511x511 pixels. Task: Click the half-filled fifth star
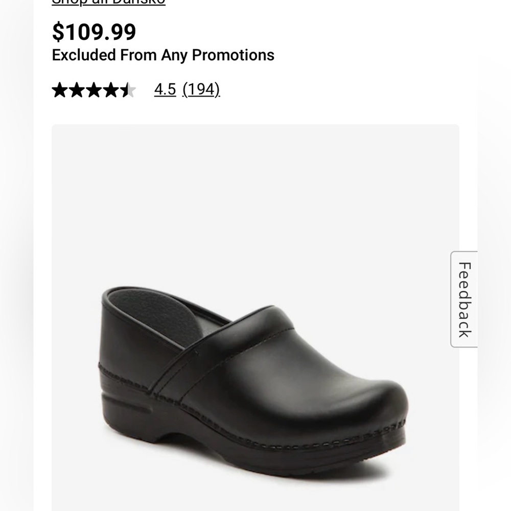tap(127, 90)
